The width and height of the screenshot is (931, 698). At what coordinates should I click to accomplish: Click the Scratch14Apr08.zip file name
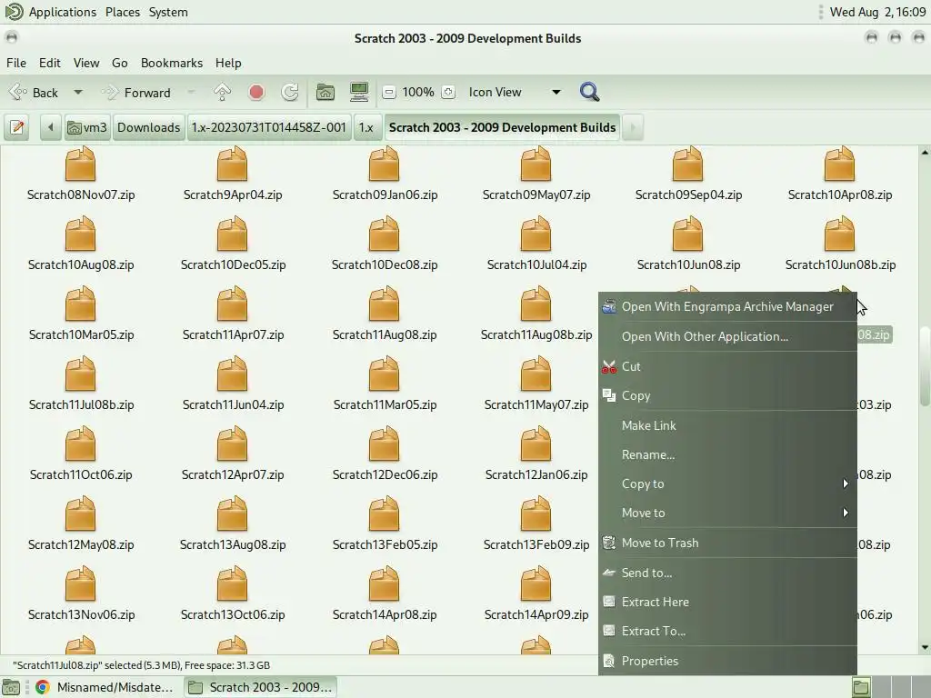(x=385, y=615)
